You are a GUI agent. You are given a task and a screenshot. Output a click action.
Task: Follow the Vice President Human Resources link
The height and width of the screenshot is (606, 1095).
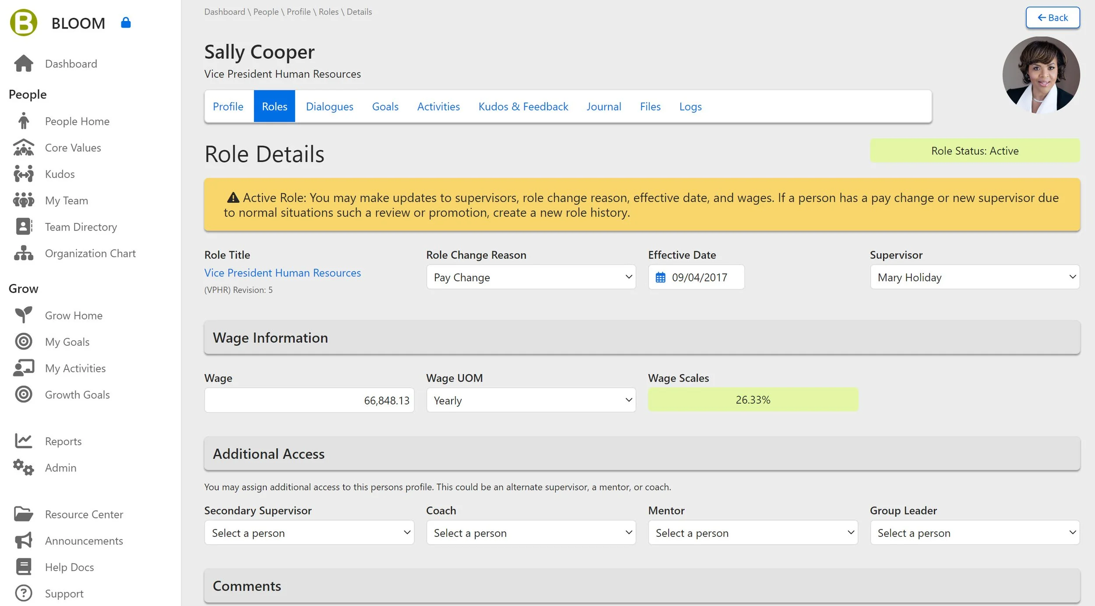click(x=283, y=273)
